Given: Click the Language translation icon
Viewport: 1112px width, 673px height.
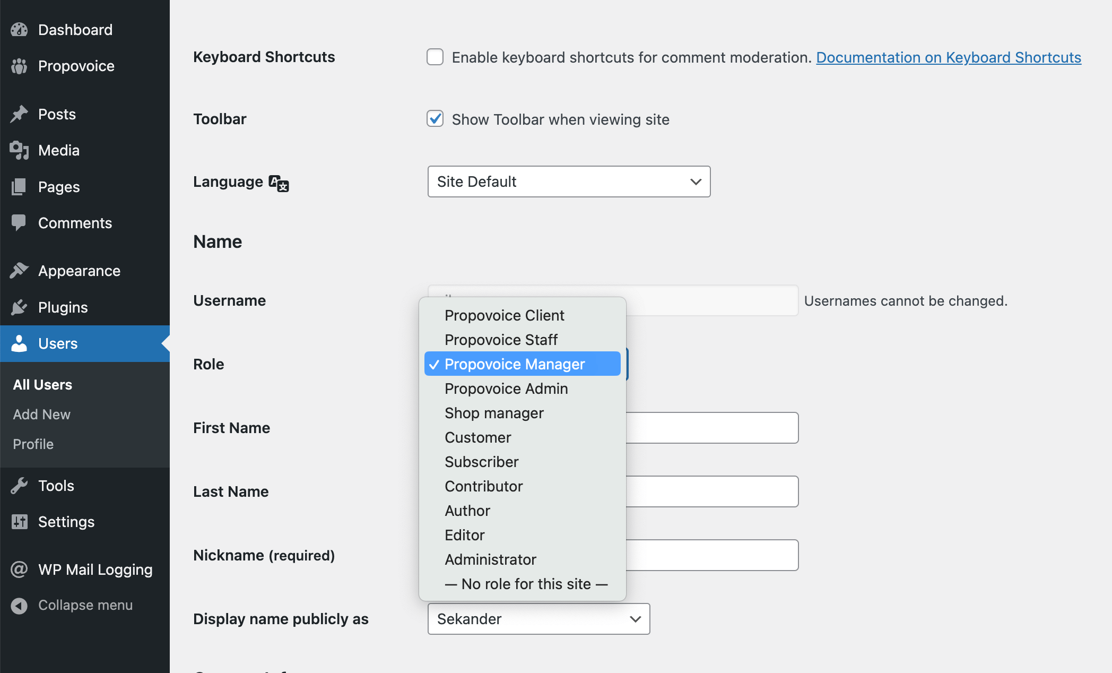Looking at the screenshot, I should (x=279, y=183).
